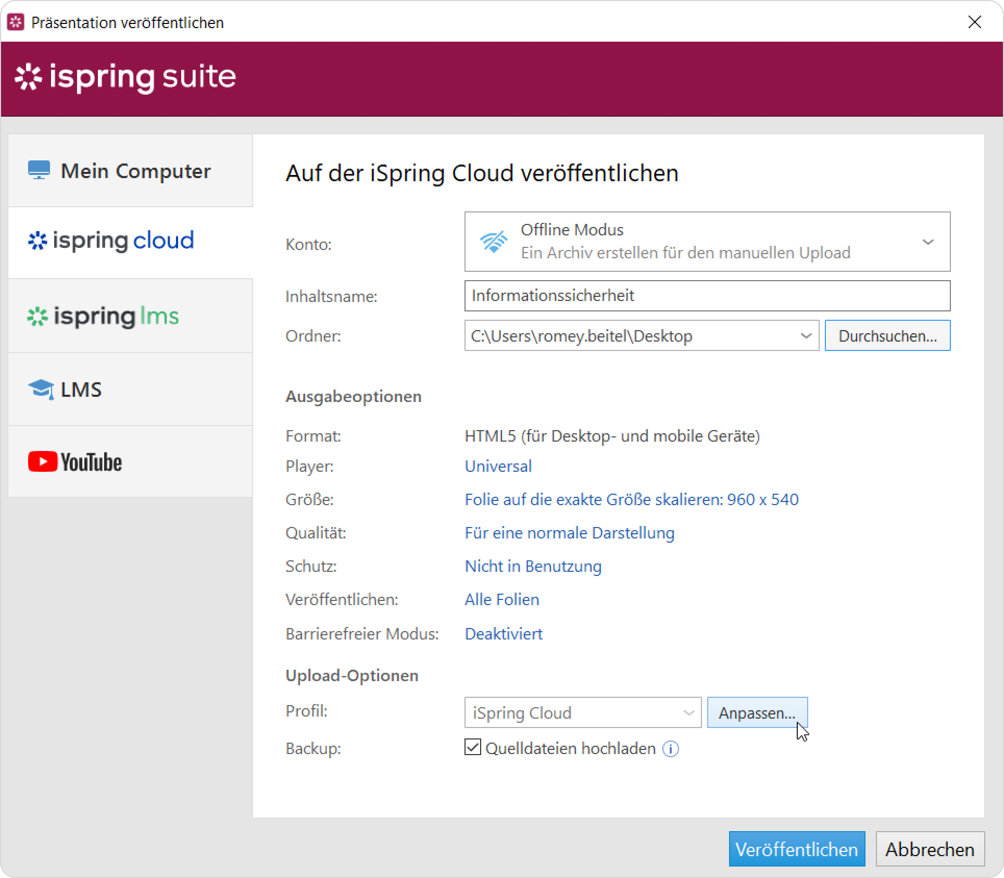The height and width of the screenshot is (878, 1004).
Task: Open the Universal player link
Action: click(x=498, y=466)
